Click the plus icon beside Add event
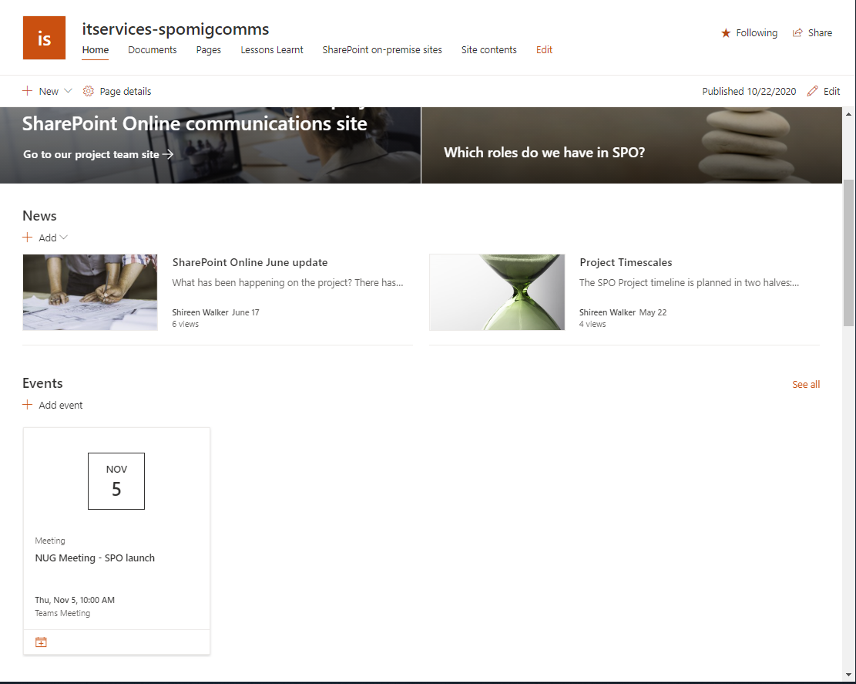856x684 pixels. click(x=27, y=404)
